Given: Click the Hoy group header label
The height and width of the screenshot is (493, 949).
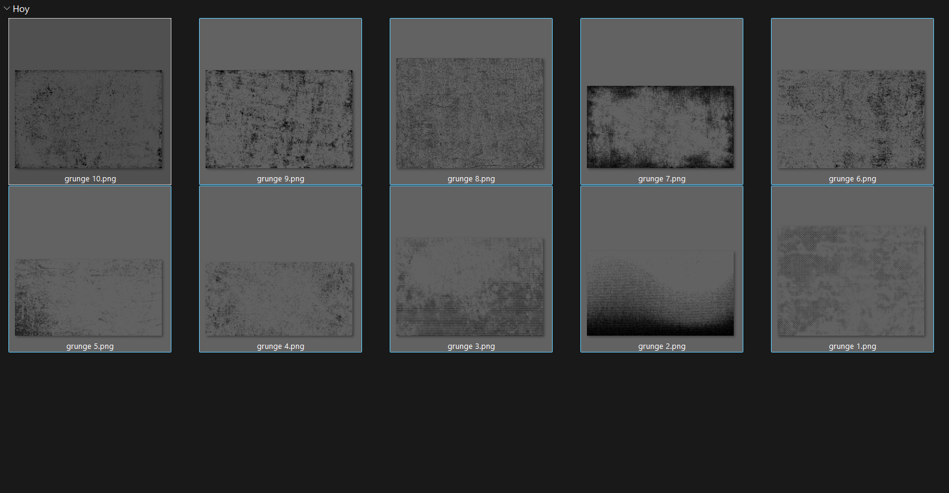Looking at the screenshot, I should (x=21, y=9).
